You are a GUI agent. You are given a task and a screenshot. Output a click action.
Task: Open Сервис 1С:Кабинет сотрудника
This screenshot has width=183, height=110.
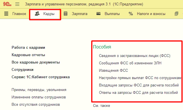[x=41, y=77]
